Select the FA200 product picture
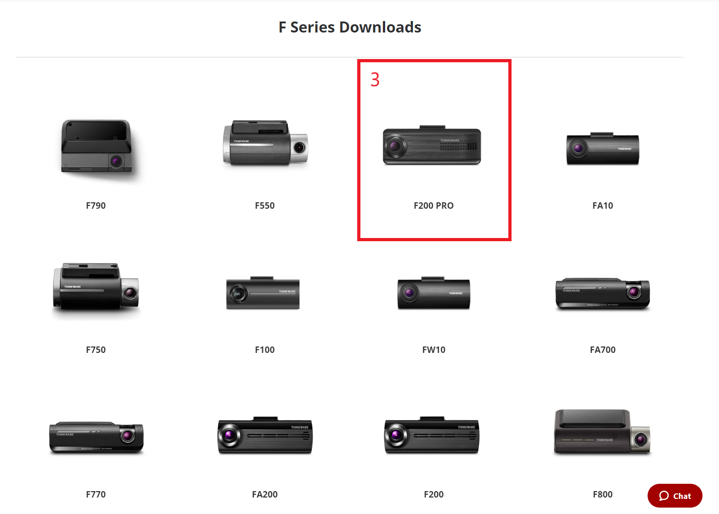Screen dimensions: 719x514 [x=265, y=435]
